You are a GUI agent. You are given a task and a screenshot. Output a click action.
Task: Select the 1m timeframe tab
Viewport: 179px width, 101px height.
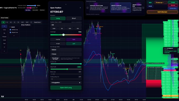pyautogui.click(x=3, y=22)
